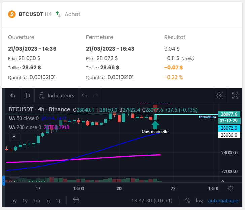Set date range to 3m
Viewport: 245px width, 210px height.
pyautogui.click(x=36, y=201)
